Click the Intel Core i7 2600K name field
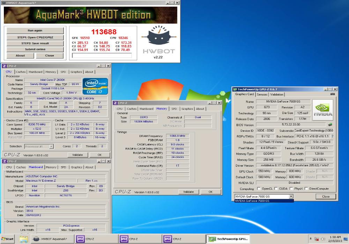 (53, 80)
